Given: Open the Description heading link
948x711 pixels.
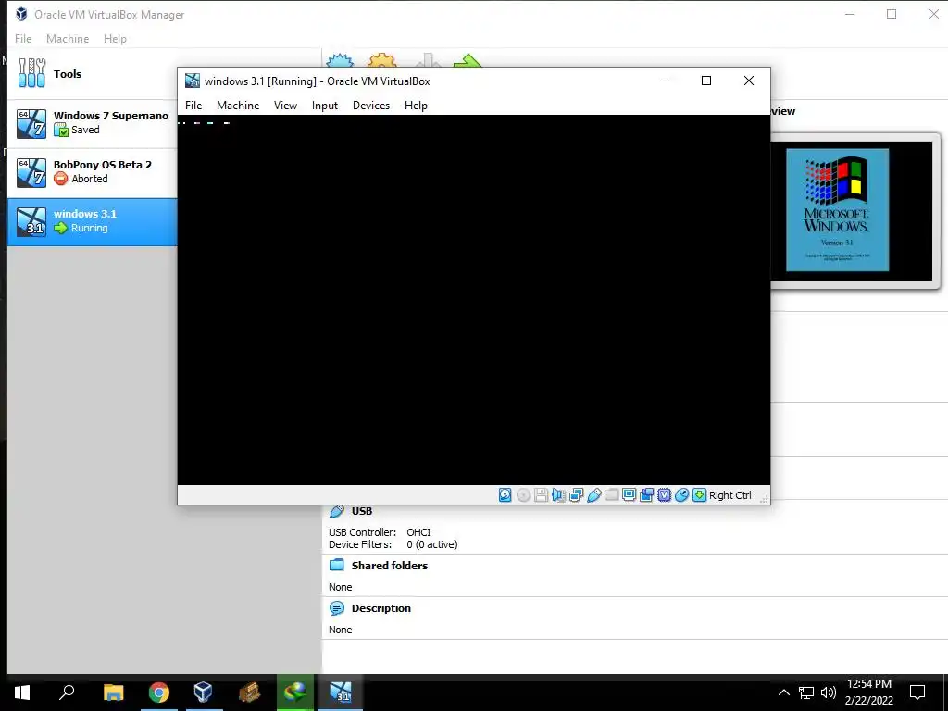Looking at the screenshot, I should pyautogui.click(x=380, y=608).
